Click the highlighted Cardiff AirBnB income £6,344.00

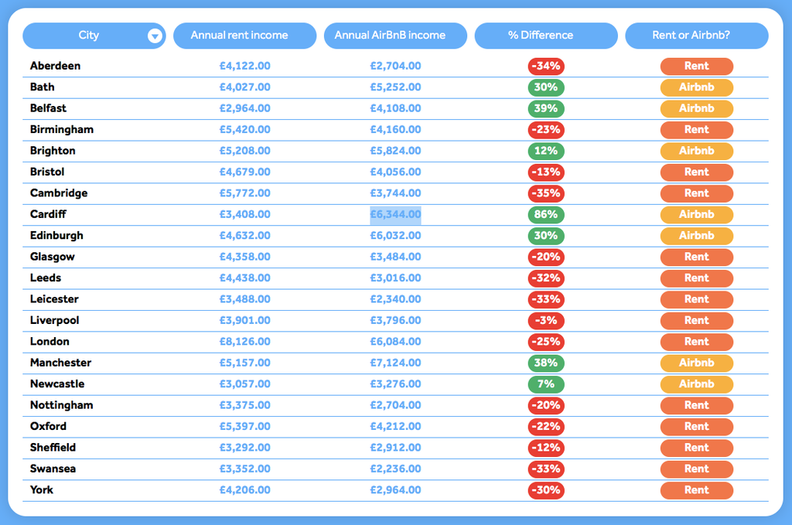[x=395, y=214]
